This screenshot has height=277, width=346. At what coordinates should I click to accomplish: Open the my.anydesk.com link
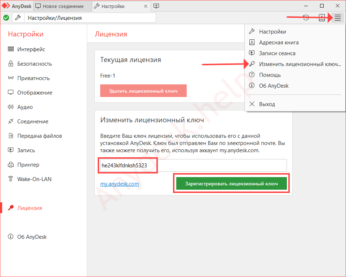tap(120, 184)
